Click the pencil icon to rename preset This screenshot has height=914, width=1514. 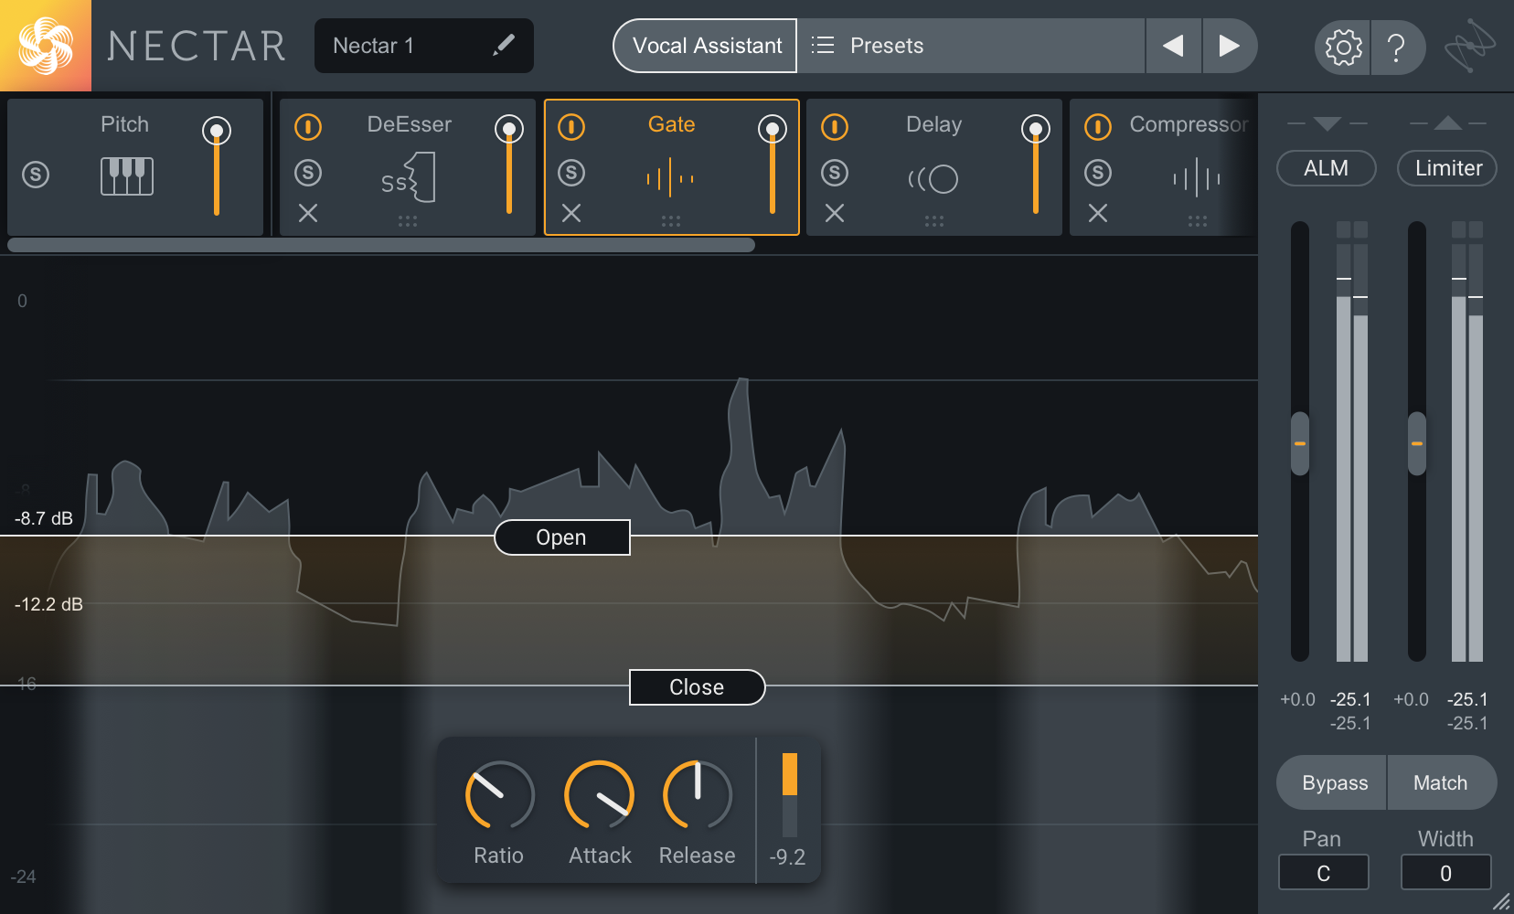(504, 45)
